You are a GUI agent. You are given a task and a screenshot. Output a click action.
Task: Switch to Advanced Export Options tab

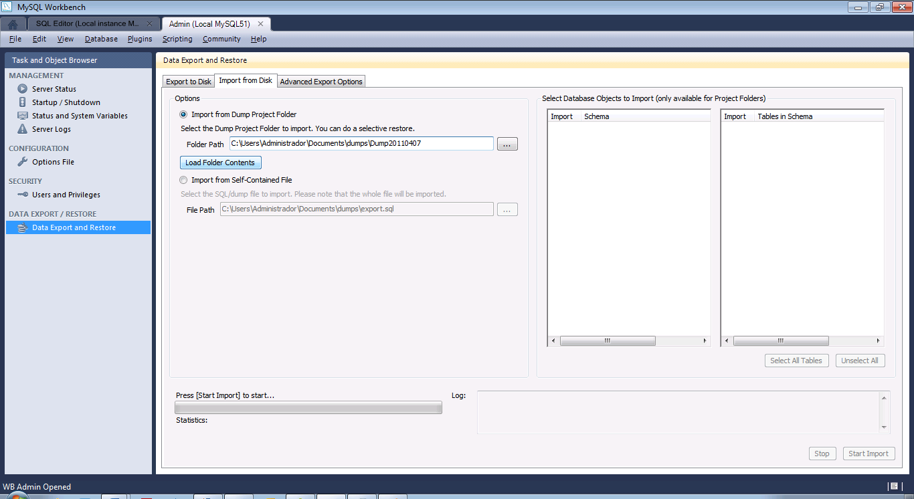321,82
